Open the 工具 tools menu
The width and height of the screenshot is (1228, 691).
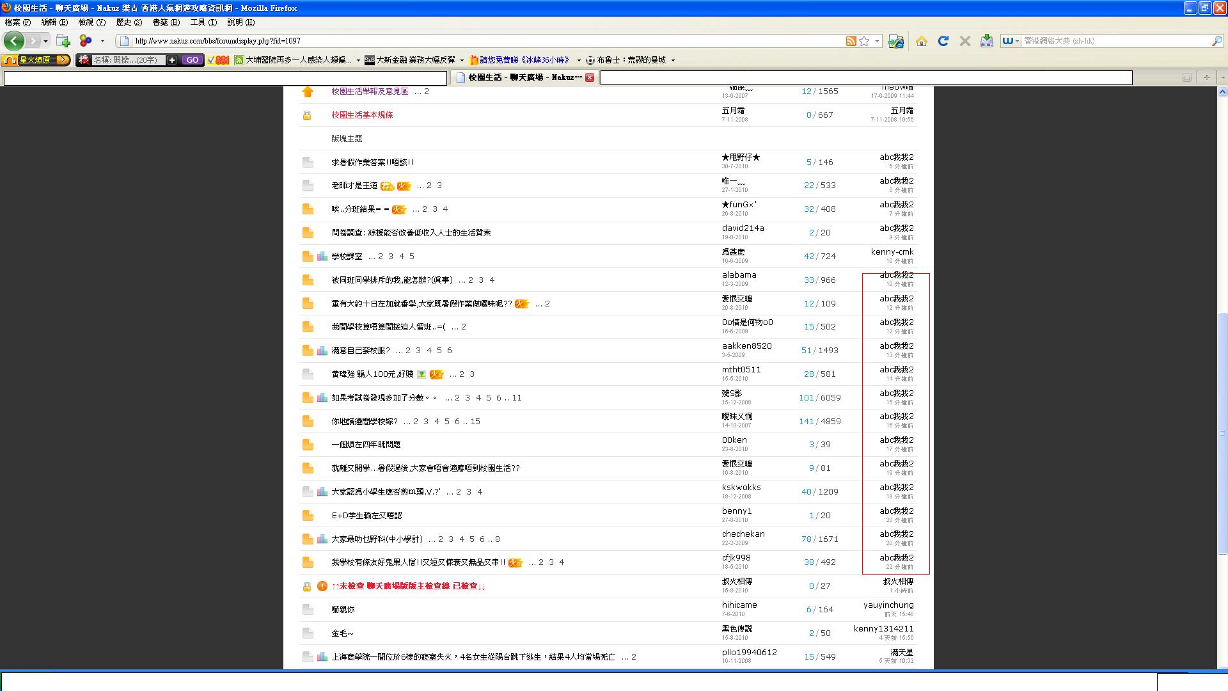tap(203, 22)
